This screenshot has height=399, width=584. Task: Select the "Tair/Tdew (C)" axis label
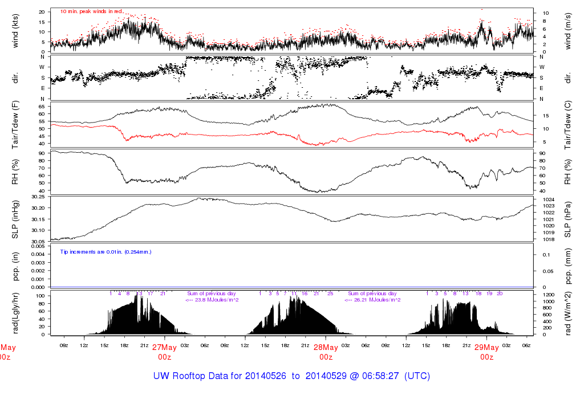click(568, 125)
